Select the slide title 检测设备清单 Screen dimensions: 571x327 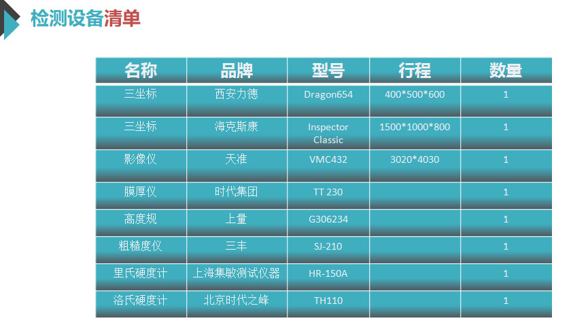(x=85, y=18)
